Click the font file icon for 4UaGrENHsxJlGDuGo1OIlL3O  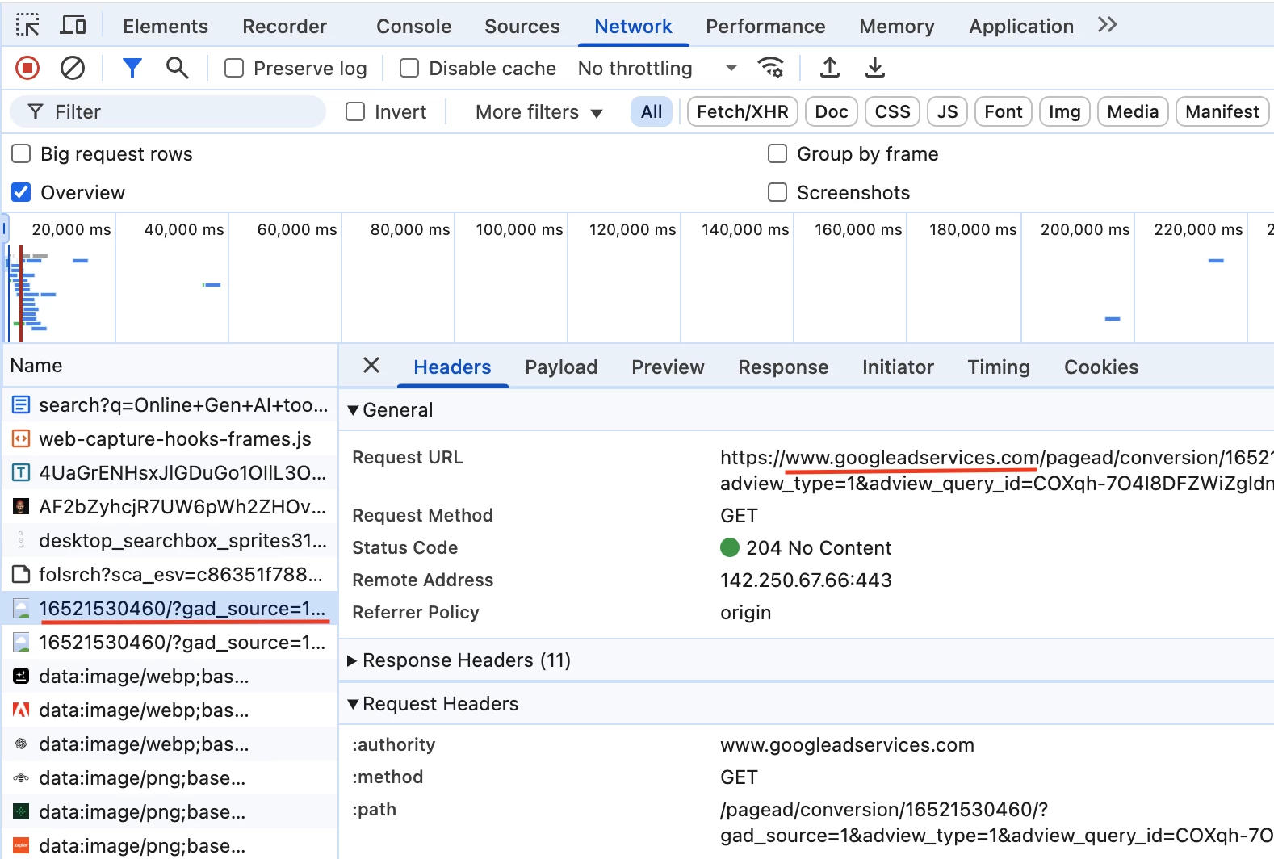(21, 473)
